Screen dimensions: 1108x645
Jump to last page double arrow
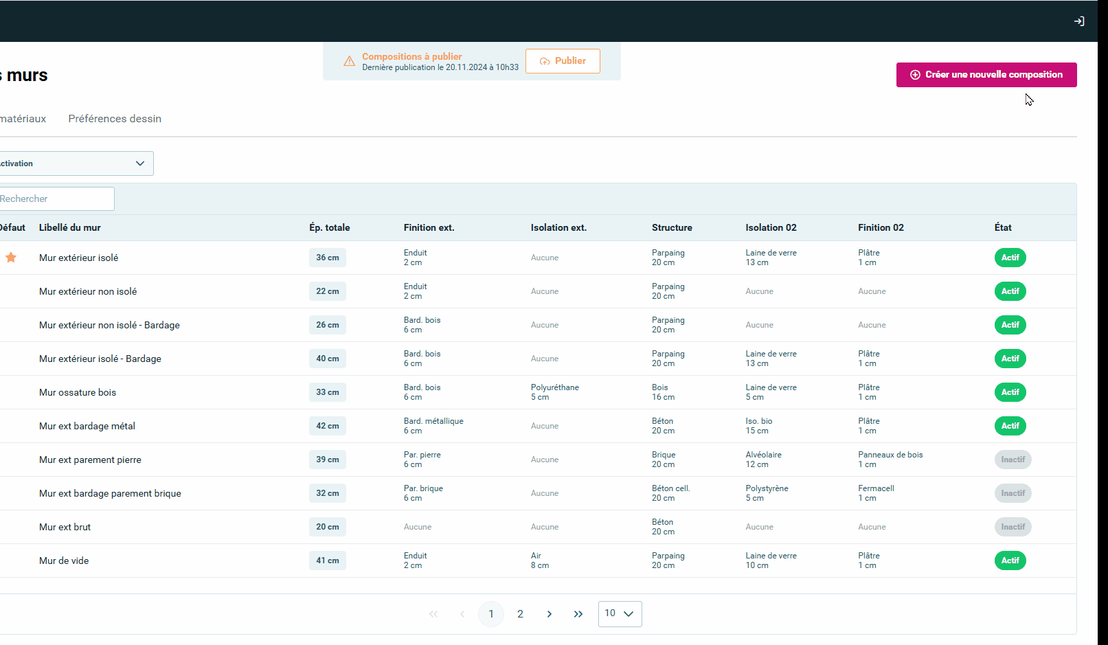coord(578,614)
